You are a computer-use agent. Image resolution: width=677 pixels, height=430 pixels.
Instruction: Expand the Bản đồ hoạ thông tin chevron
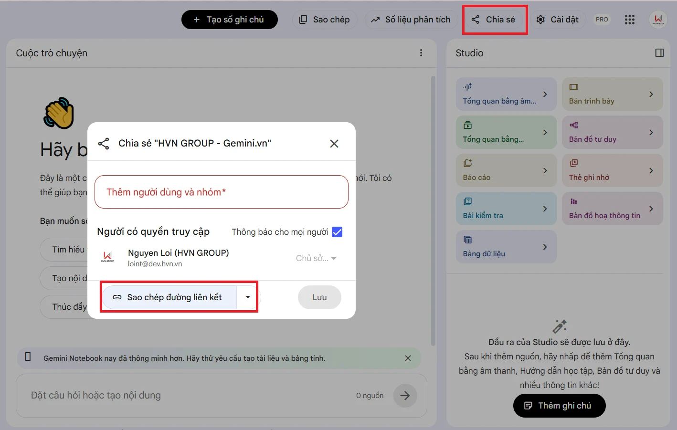pos(651,209)
